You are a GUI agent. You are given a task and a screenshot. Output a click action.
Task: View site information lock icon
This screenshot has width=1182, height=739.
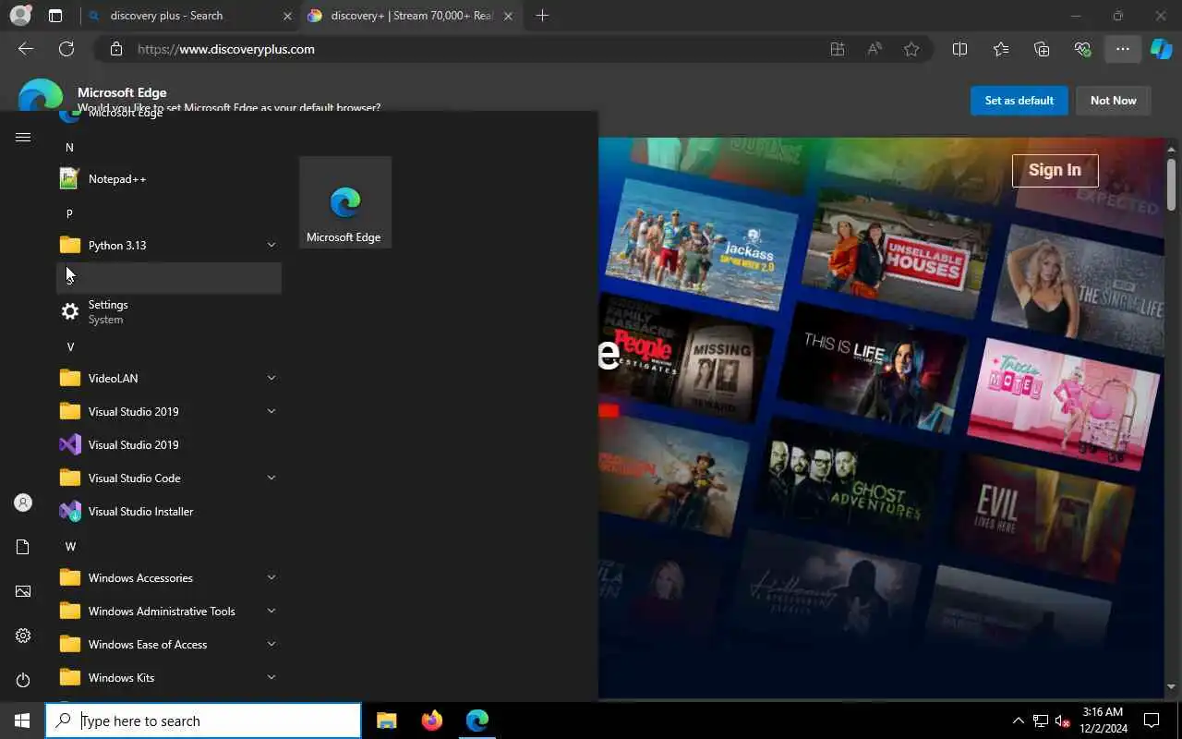pos(115,49)
